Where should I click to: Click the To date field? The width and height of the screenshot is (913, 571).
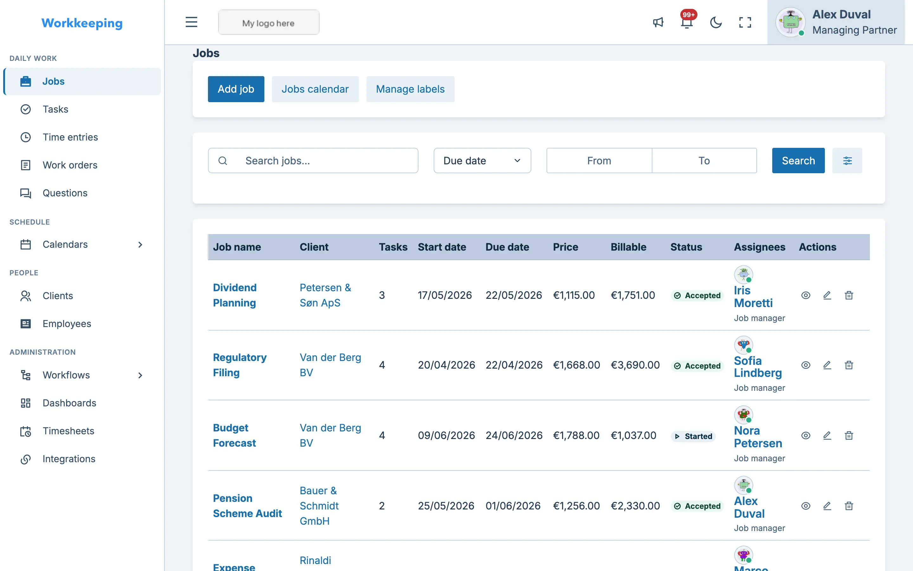click(704, 161)
